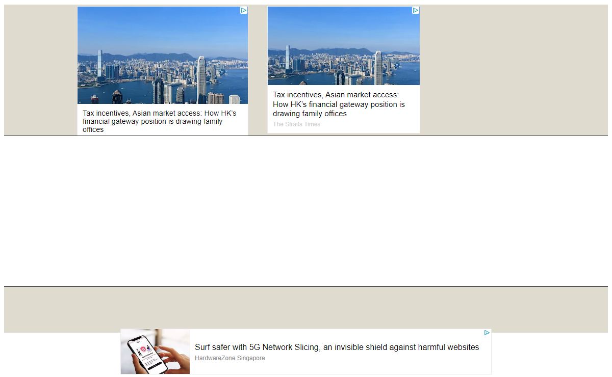Click the phone-in-hand thumbnail of the 5G ad

coord(155,352)
